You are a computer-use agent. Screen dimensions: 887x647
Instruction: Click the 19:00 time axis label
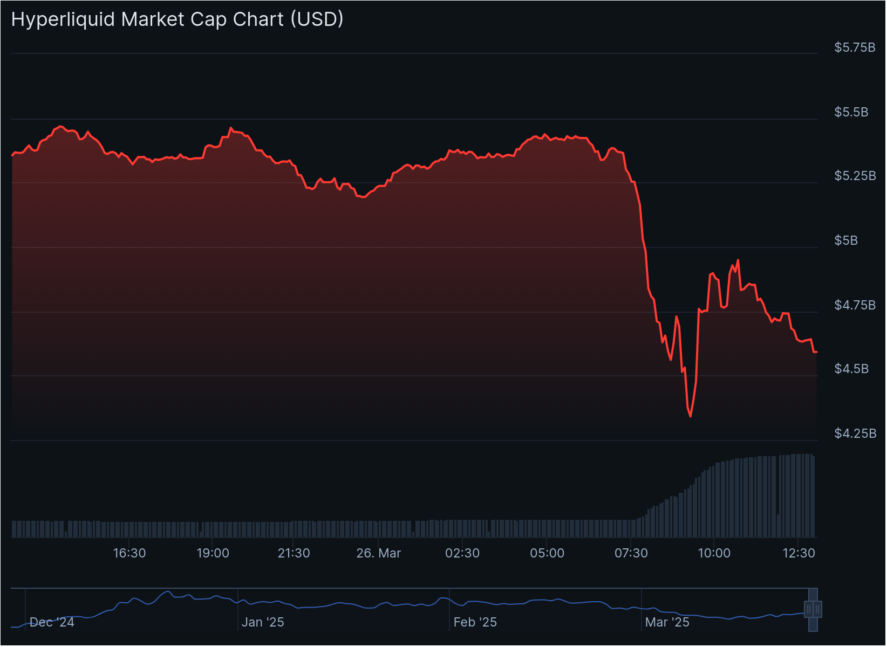pyautogui.click(x=213, y=553)
